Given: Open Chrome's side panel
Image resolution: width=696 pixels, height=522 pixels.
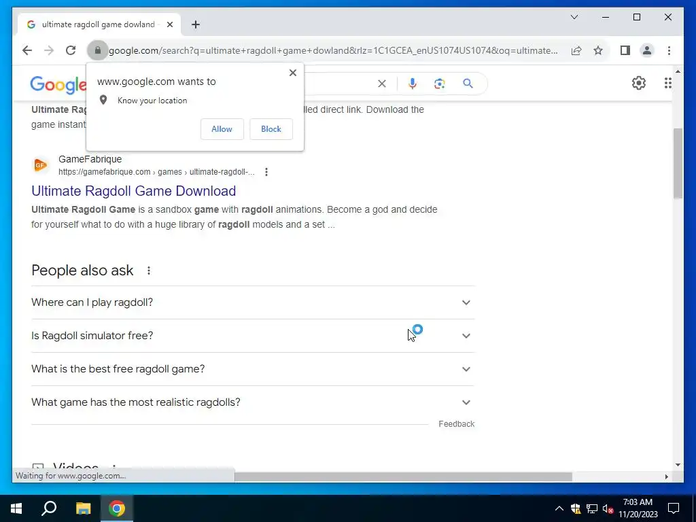Looking at the screenshot, I should [x=625, y=50].
